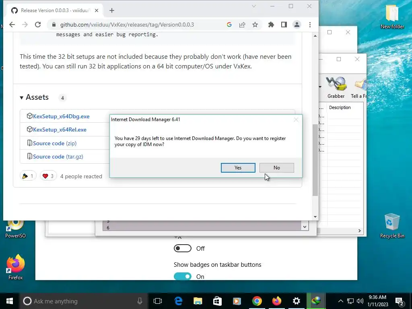Viewport: 412px width, 309px height.
Task: Click Yes in IDM register dialog
Action: coord(238,168)
